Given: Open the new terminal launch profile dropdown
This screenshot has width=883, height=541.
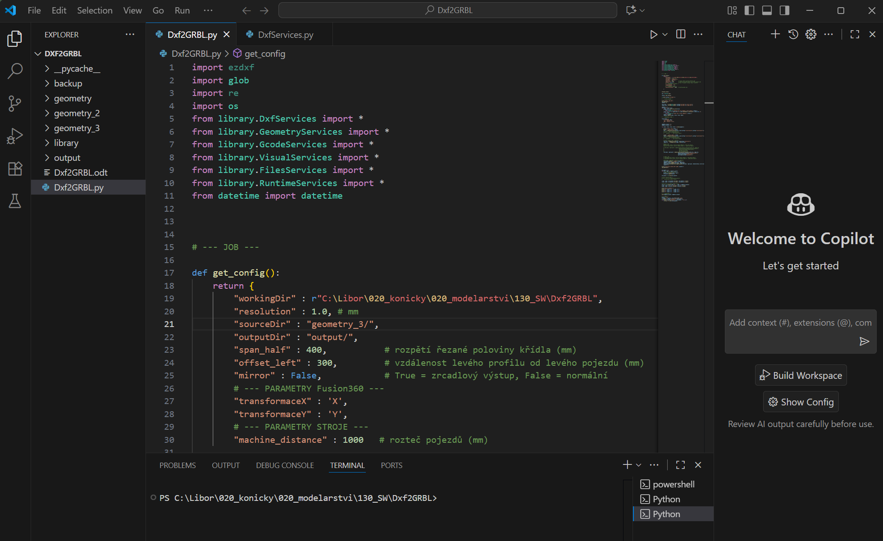Looking at the screenshot, I should pyautogui.click(x=639, y=465).
